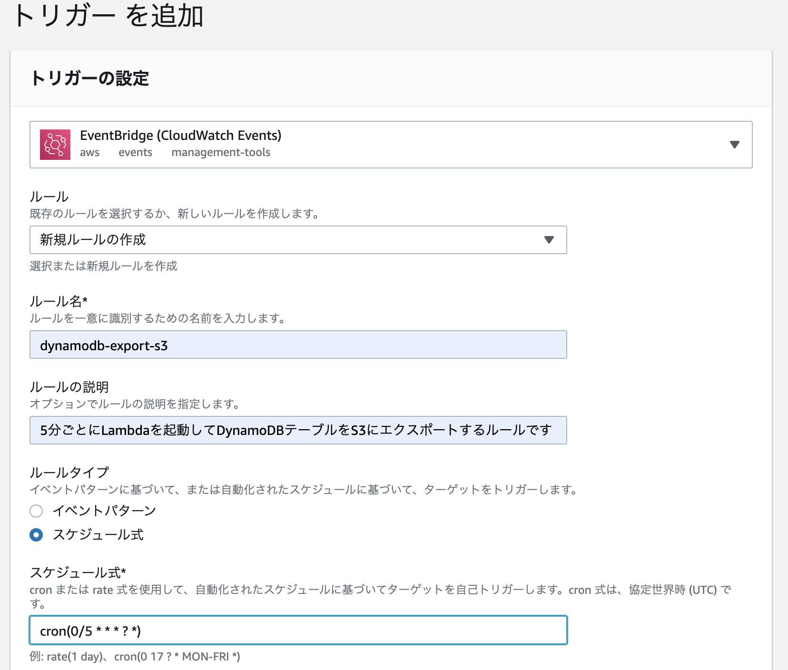
Task: Click the 選択または新規ルールを作成 hint text
Action: point(103,266)
